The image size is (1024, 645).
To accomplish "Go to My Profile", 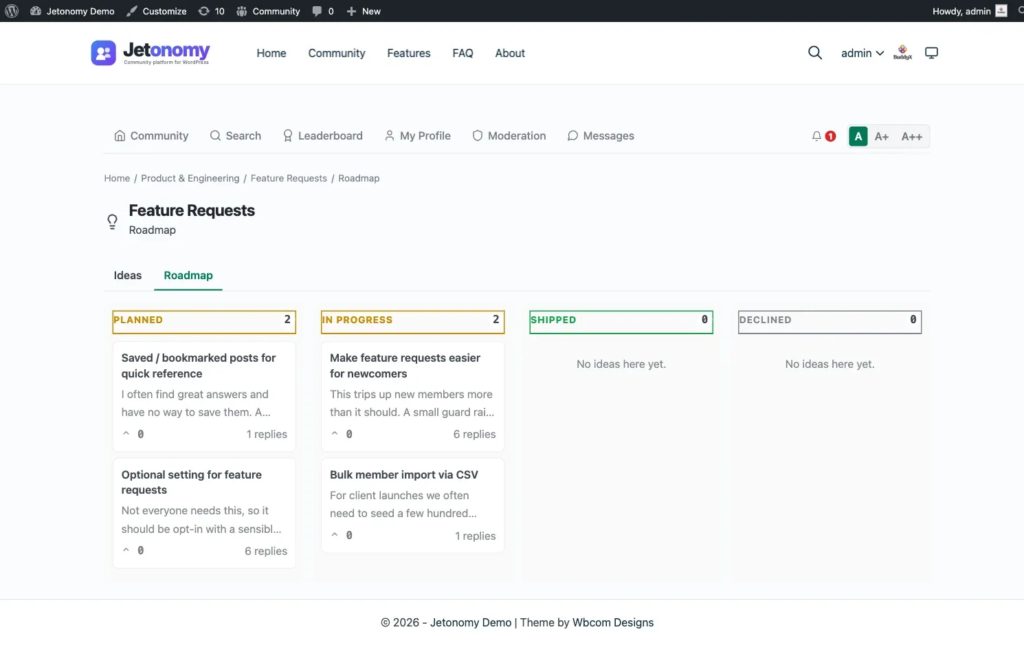I will 418,136.
